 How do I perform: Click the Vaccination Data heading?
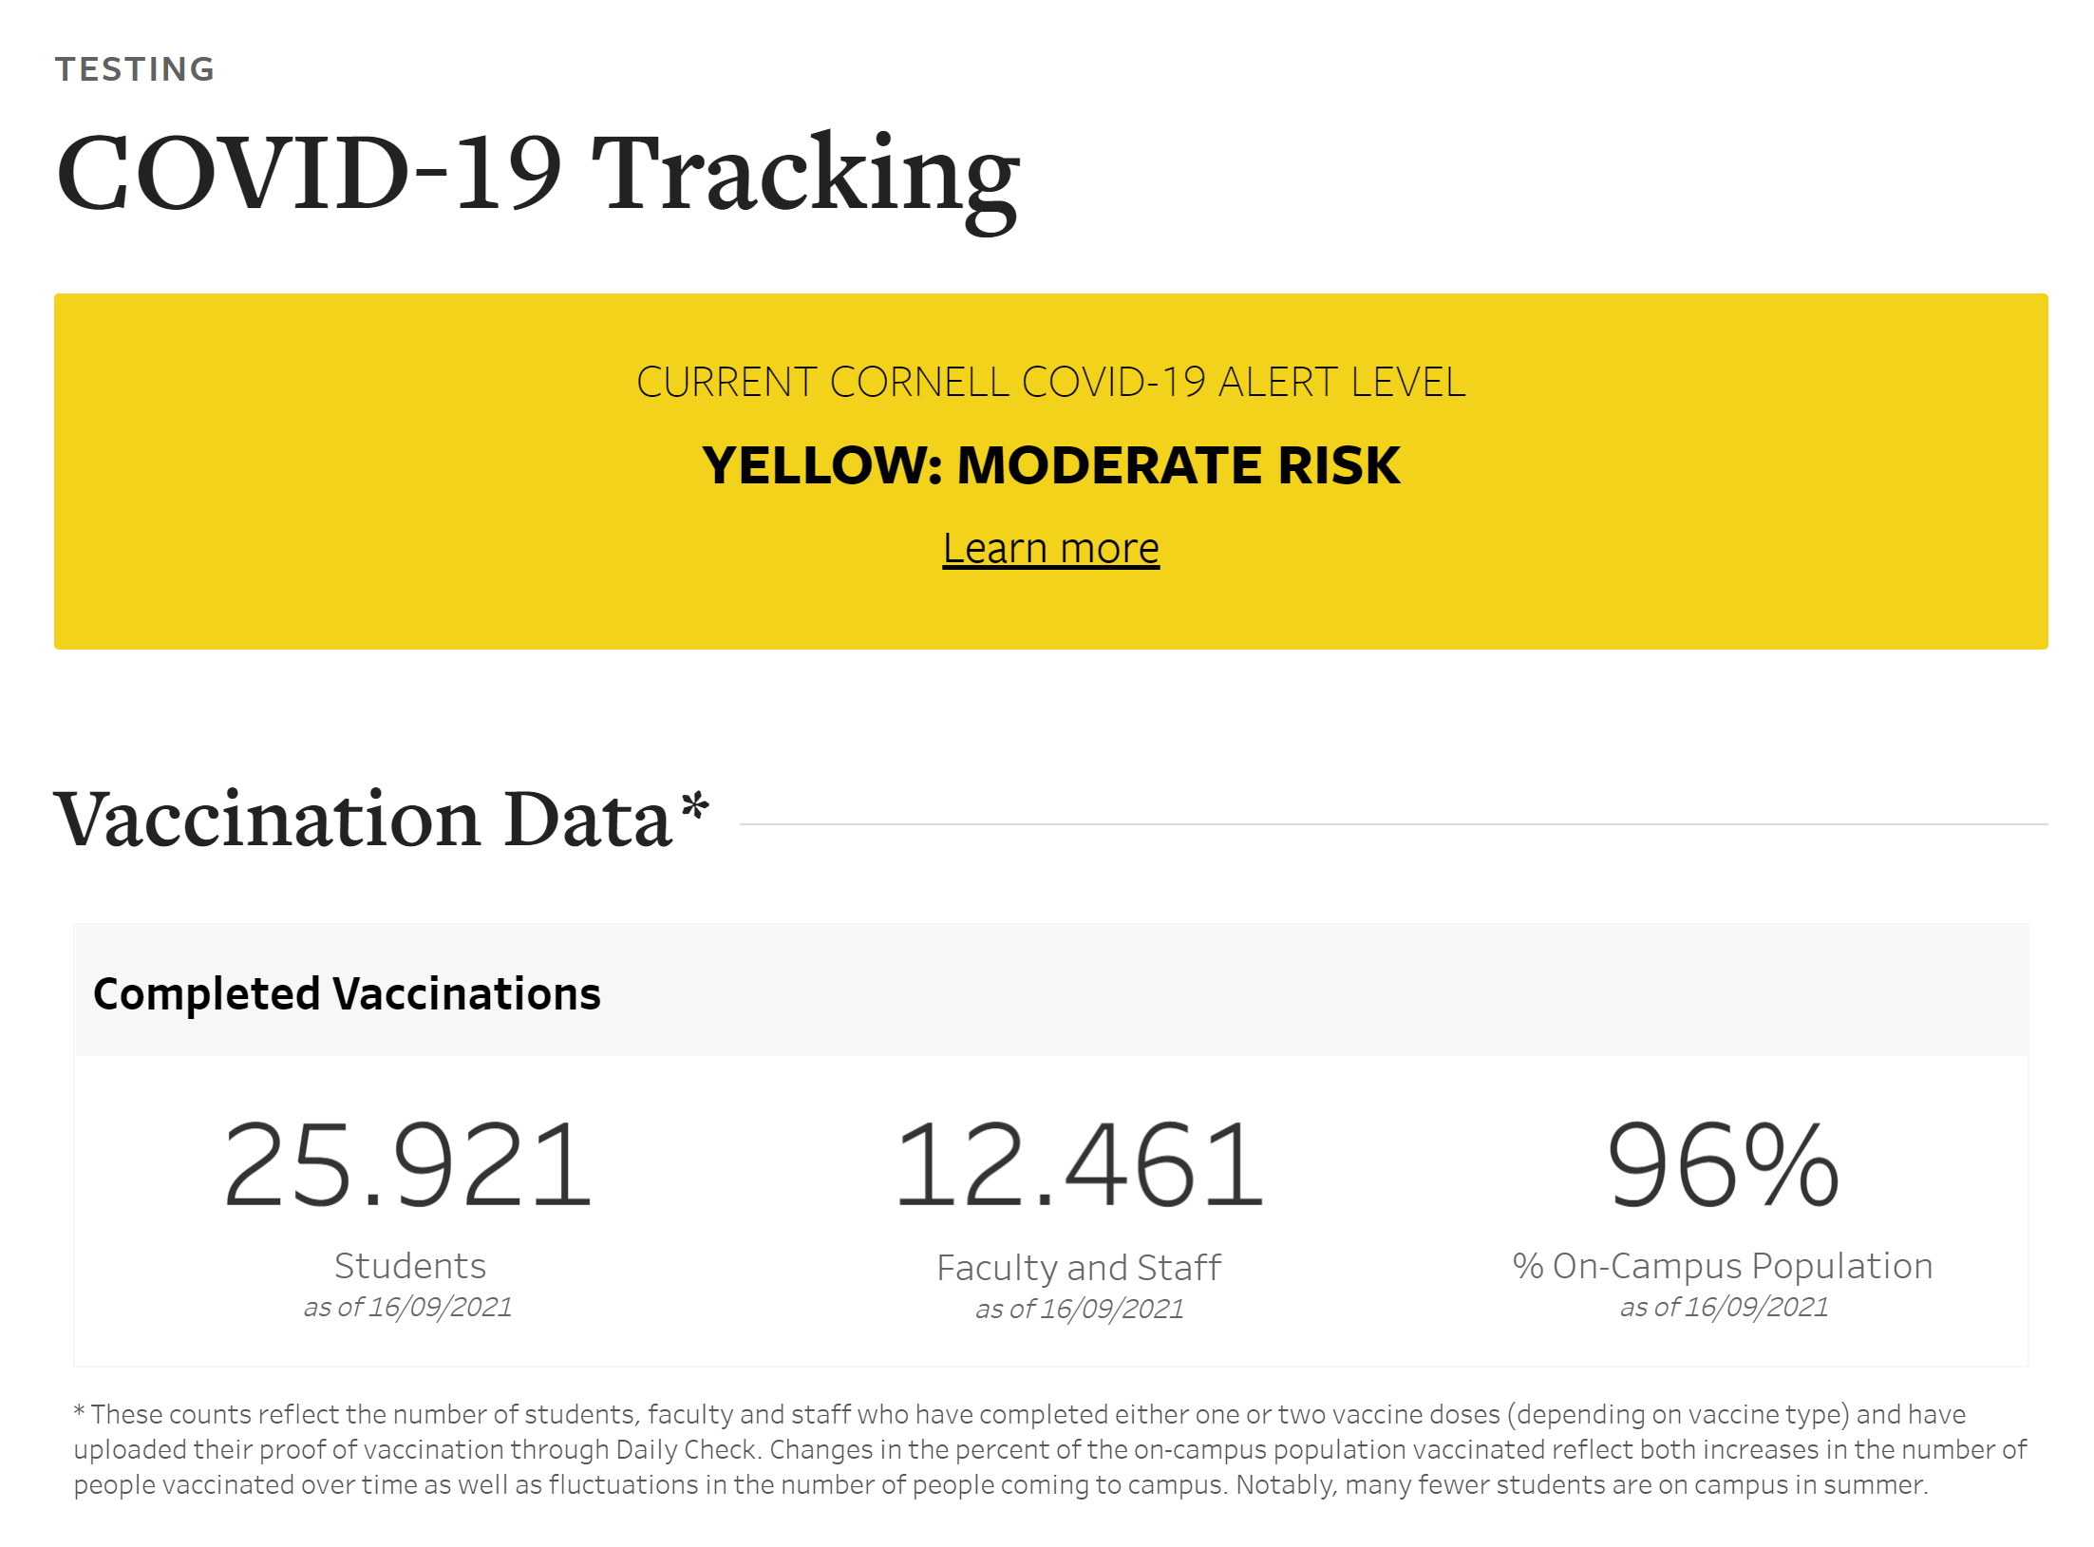[363, 819]
